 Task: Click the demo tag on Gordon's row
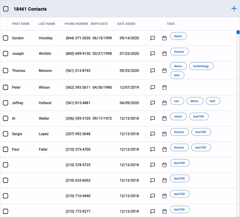tap(178, 36)
